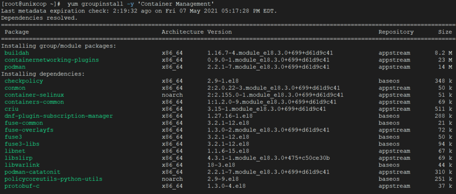
Task: Click the containers-common package name
Action: pos(34,102)
